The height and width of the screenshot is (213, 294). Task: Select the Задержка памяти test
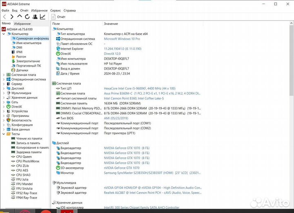pyautogui.click(x=29, y=152)
